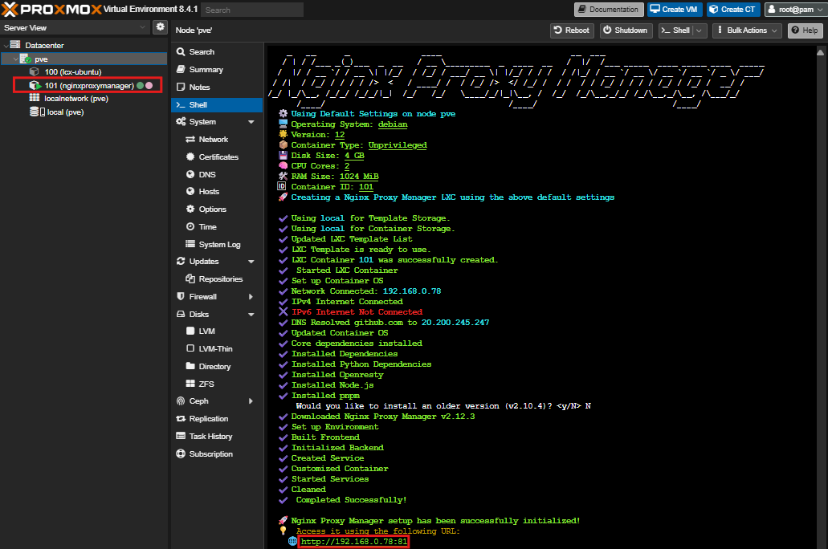Collapse the Updates submenu arrow
Image resolution: width=828 pixels, height=549 pixels.
[x=251, y=262]
